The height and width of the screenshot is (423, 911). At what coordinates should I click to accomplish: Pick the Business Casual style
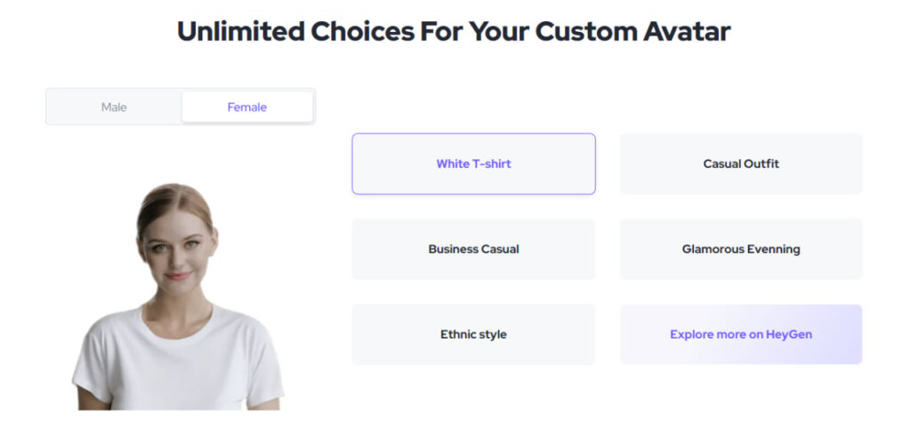click(x=473, y=249)
